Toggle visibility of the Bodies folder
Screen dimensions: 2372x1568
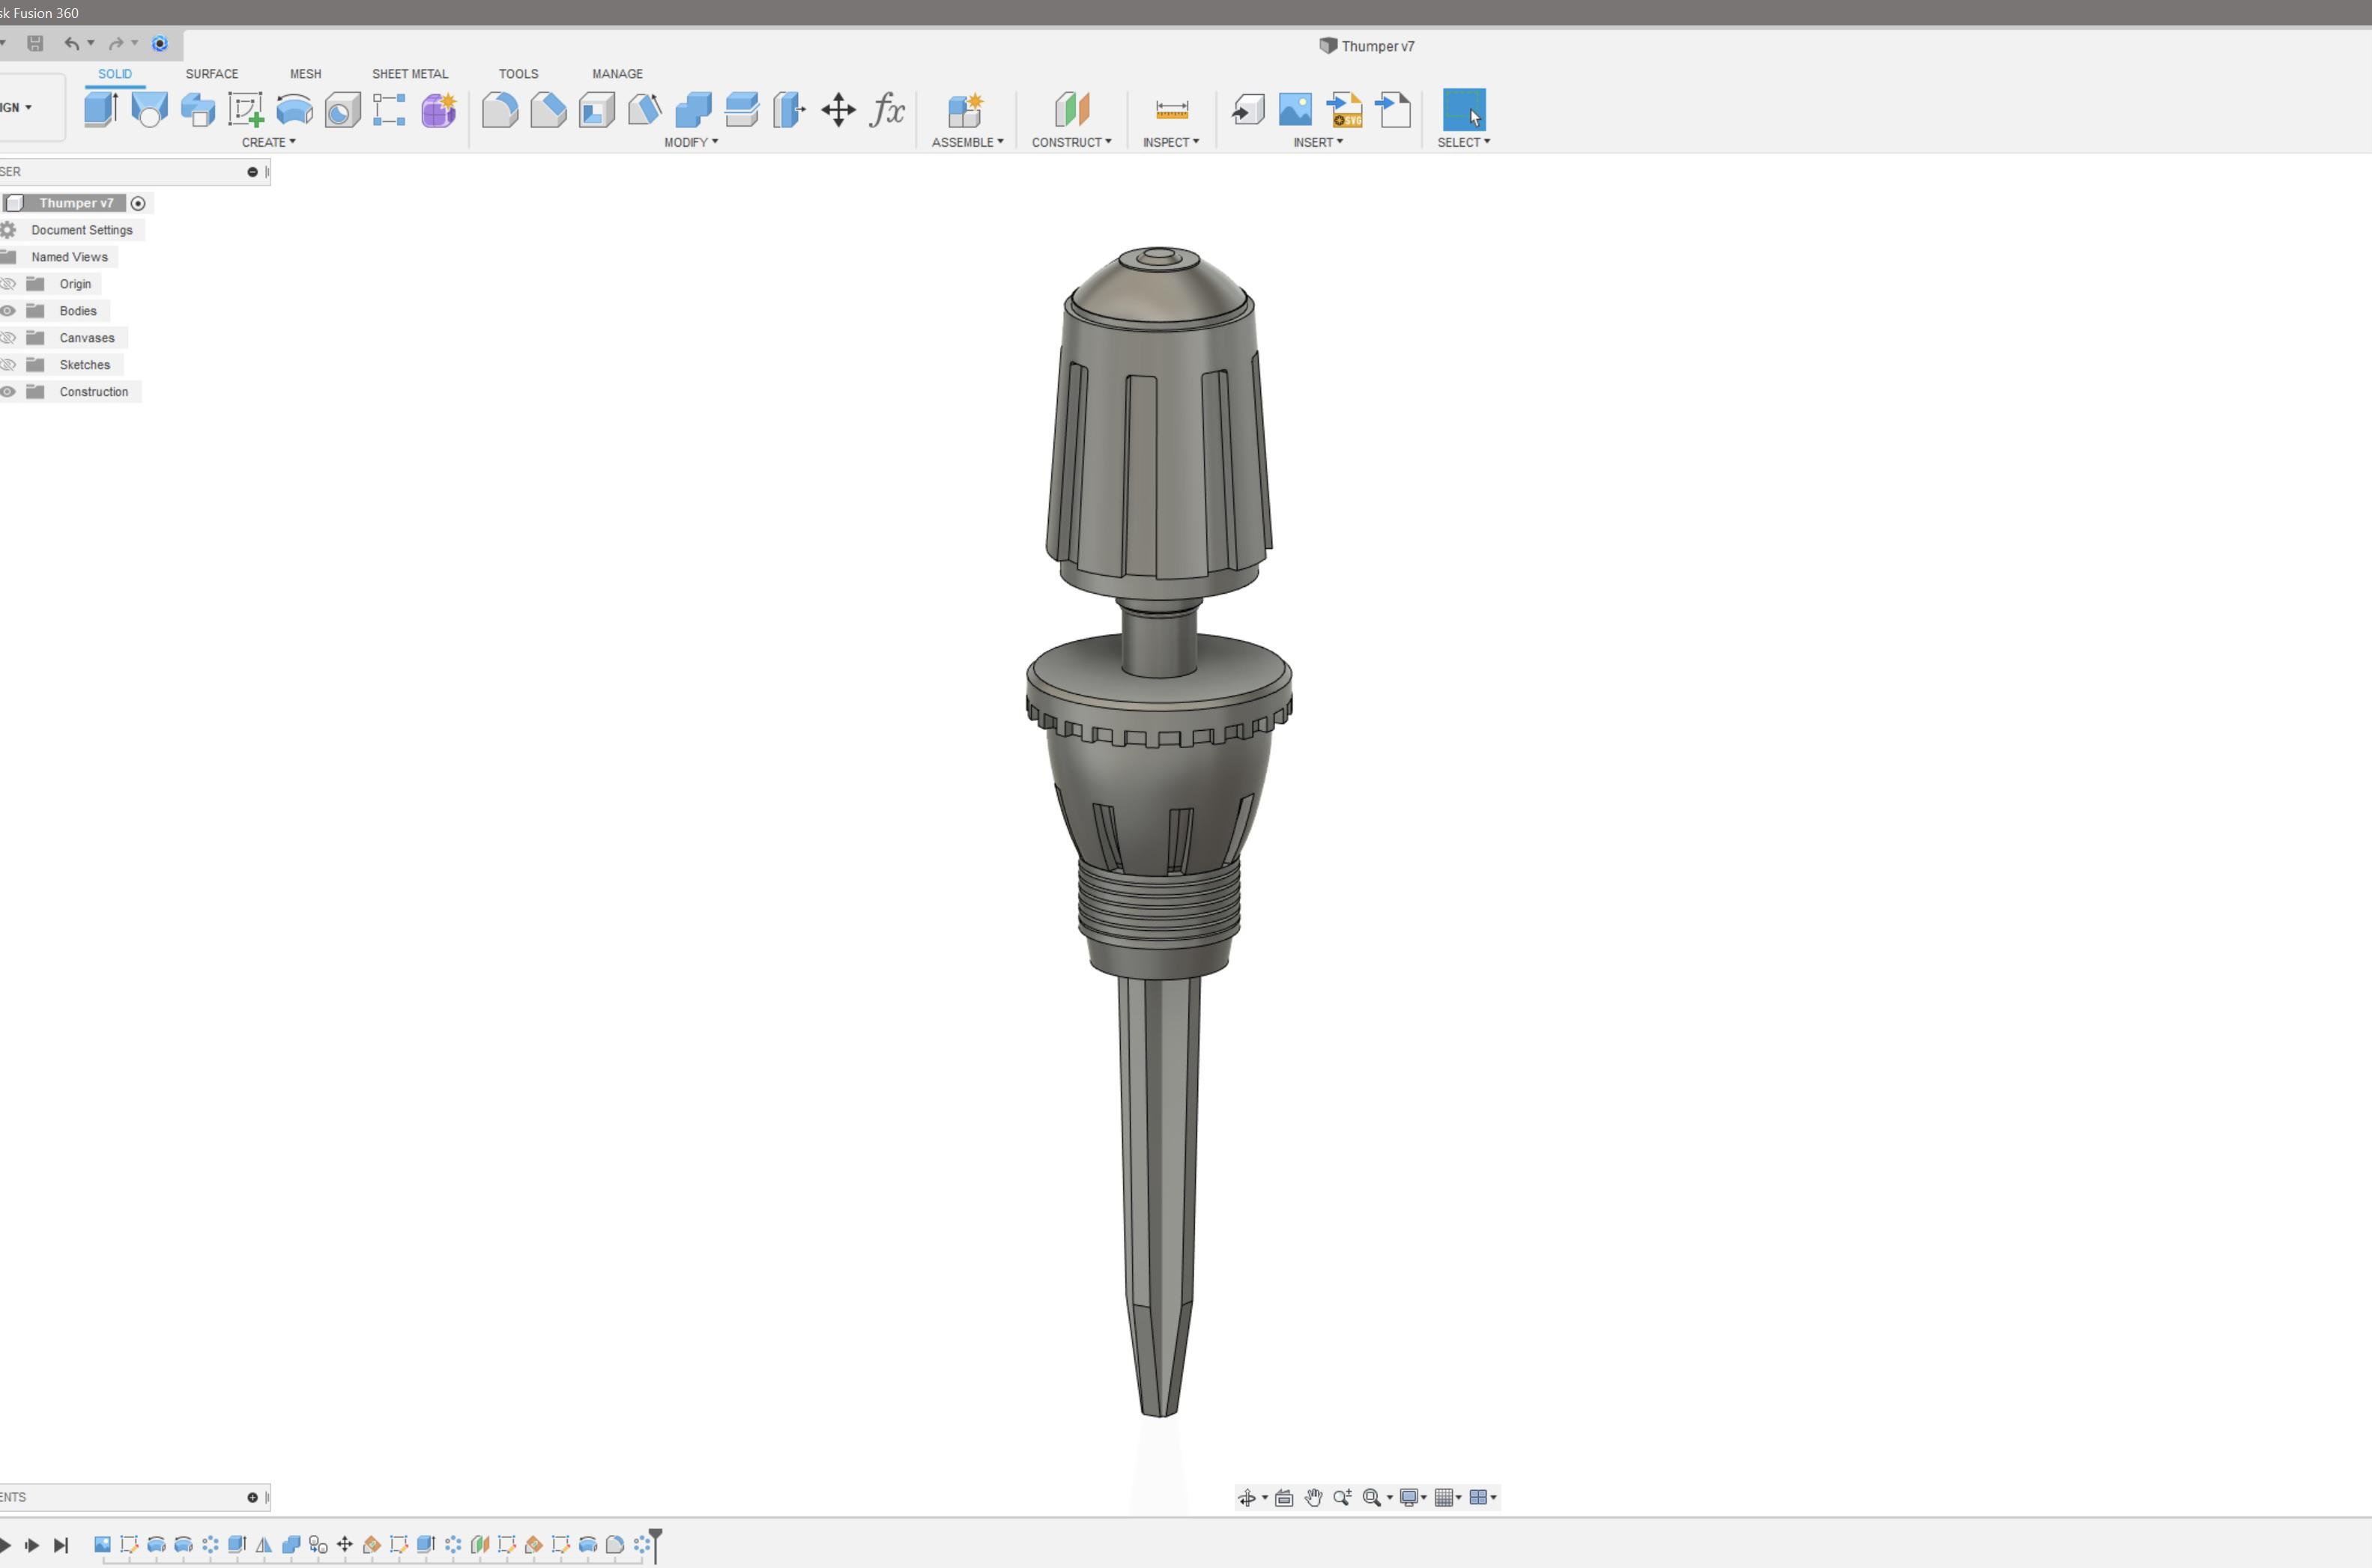tap(8, 311)
